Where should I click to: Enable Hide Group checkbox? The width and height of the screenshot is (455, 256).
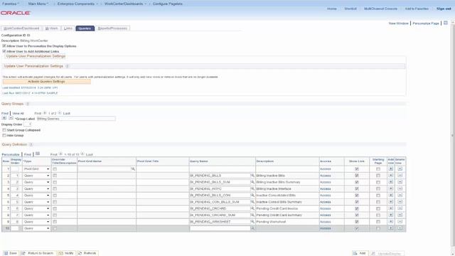pos(4,135)
